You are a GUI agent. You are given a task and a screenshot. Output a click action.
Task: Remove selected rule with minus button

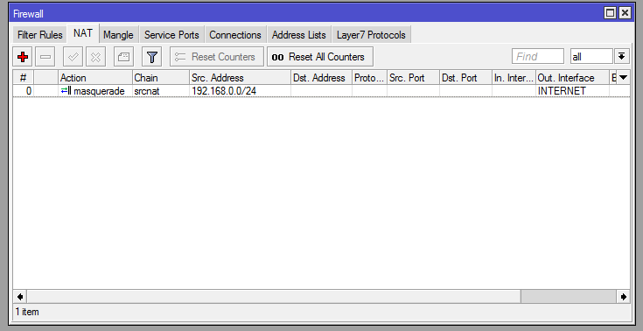(45, 57)
